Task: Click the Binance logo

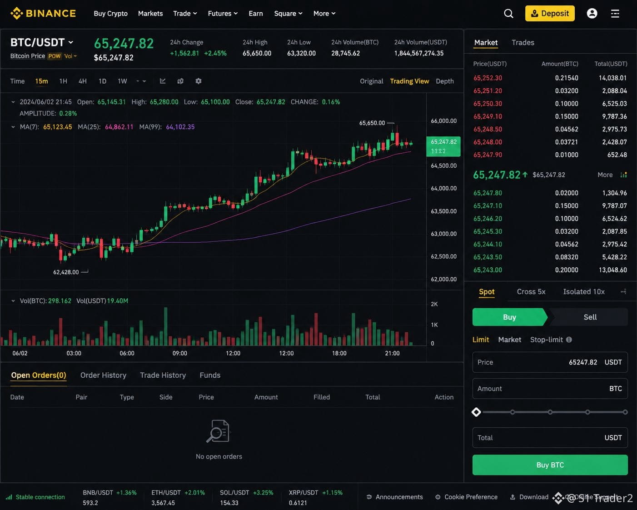Action: [x=43, y=13]
